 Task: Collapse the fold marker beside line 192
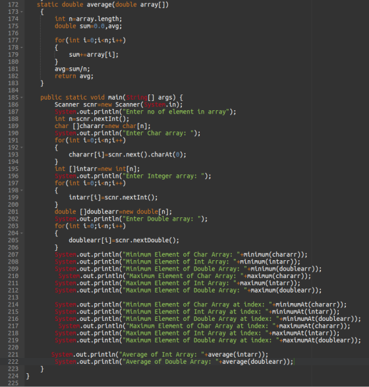(x=22, y=147)
